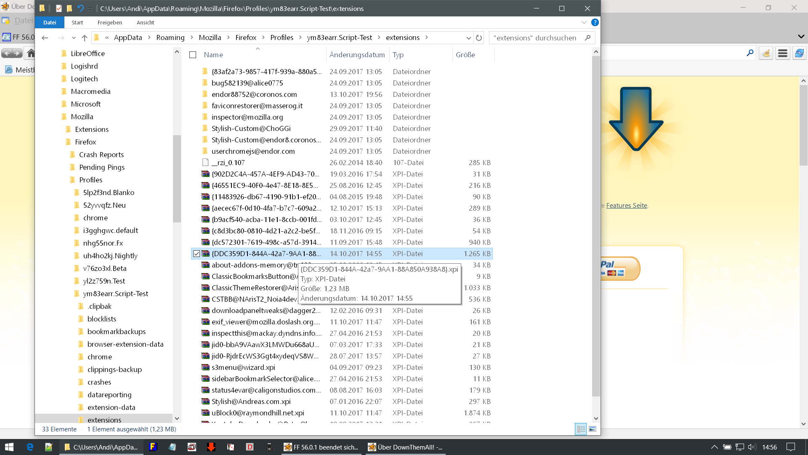Open the Datei menu tab
Screen dimensions: 808x455
coord(50,23)
